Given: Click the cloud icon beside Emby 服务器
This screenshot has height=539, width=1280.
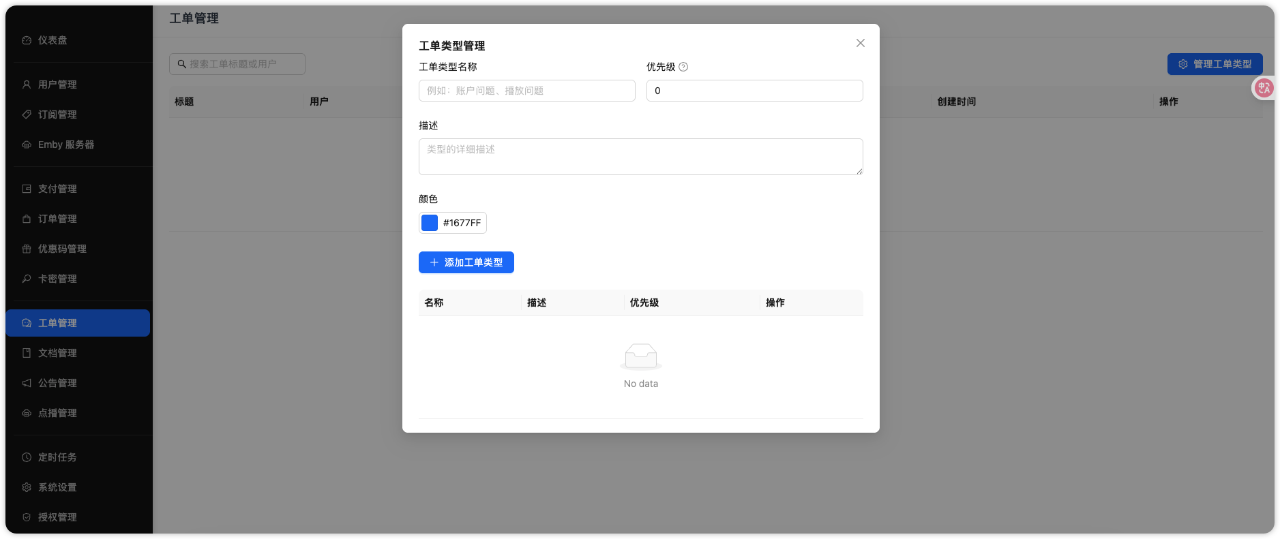Looking at the screenshot, I should pyautogui.click(x=27, y=144).
